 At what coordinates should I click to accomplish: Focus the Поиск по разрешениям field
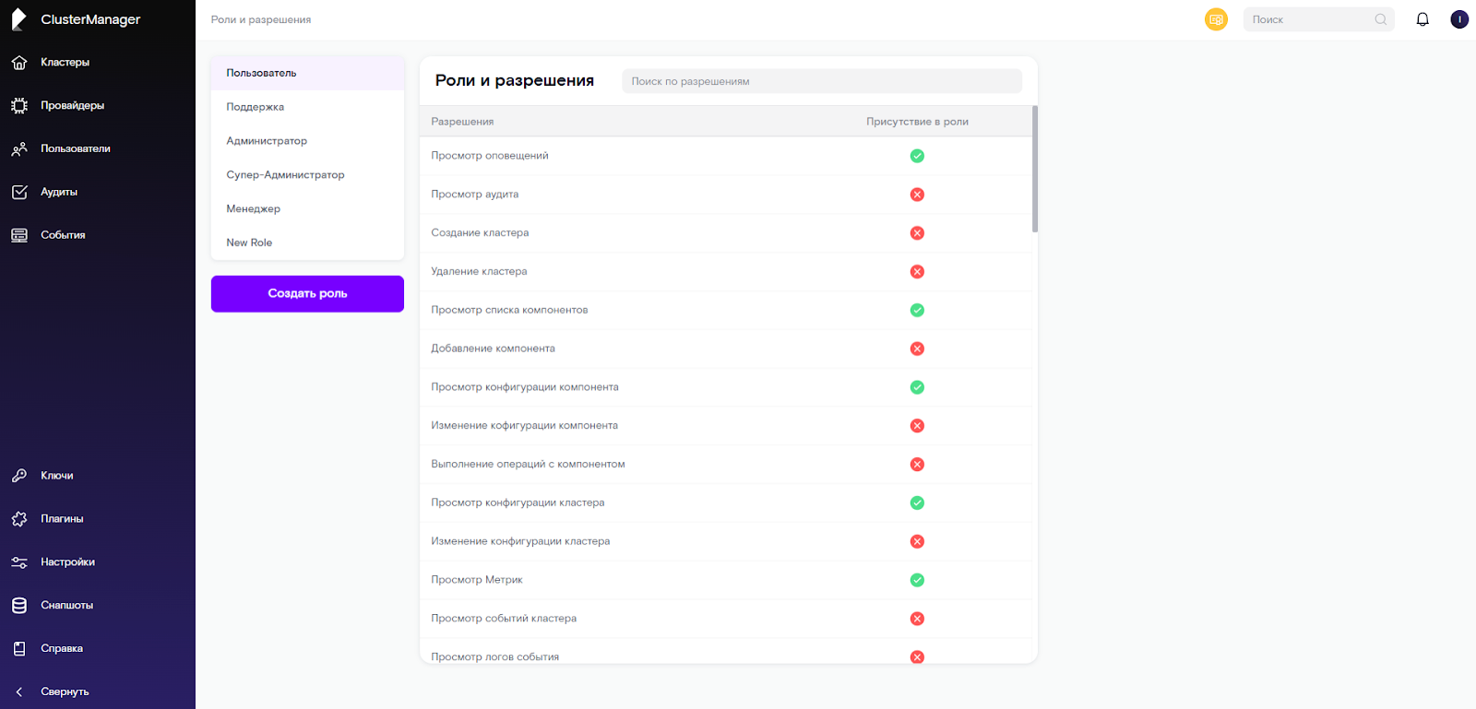click(x=821, y=81)
